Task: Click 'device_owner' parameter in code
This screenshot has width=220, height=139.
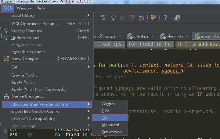Action: pyautogui.click(x=140, y=71)
